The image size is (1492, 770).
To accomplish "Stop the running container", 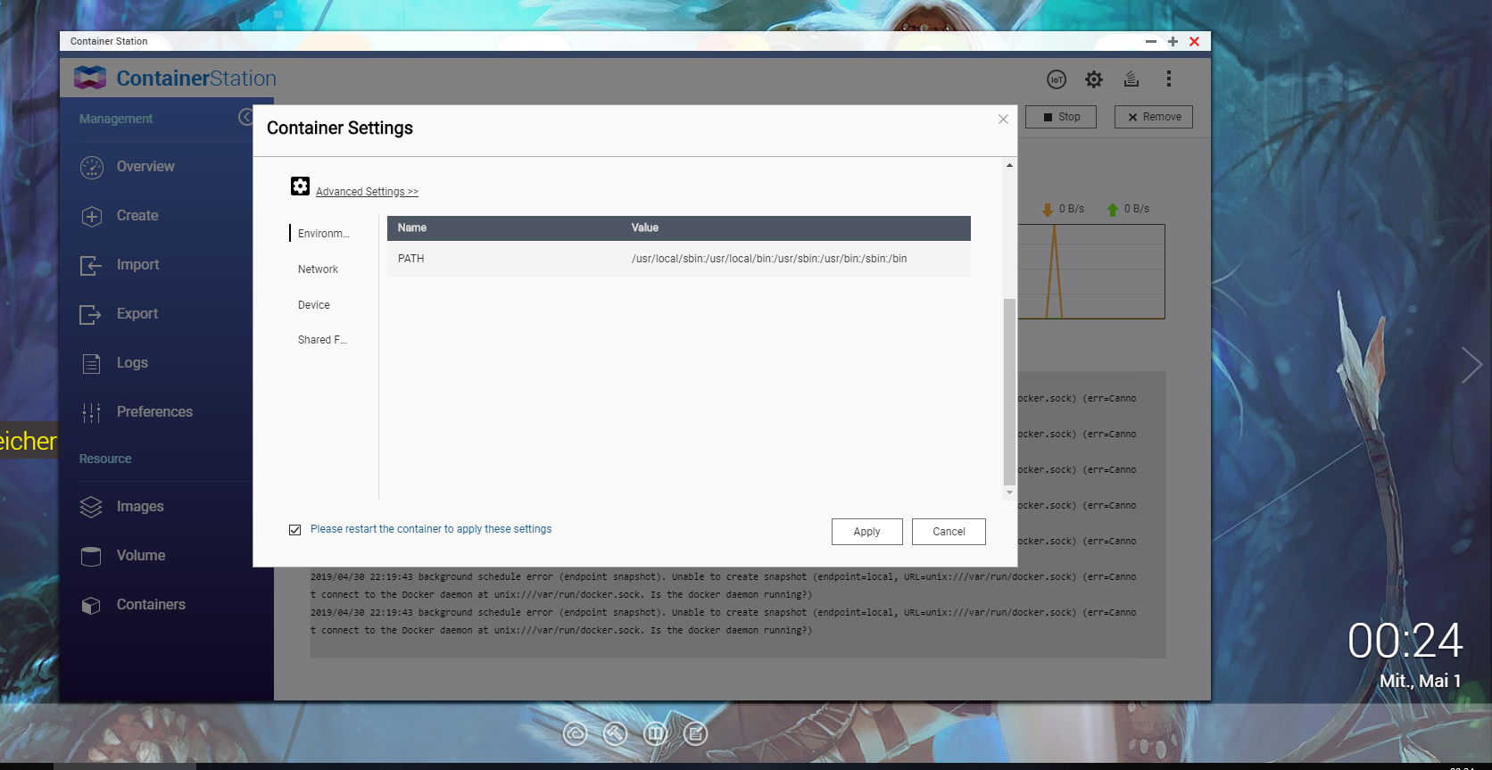I will (x=1061, y=117).
